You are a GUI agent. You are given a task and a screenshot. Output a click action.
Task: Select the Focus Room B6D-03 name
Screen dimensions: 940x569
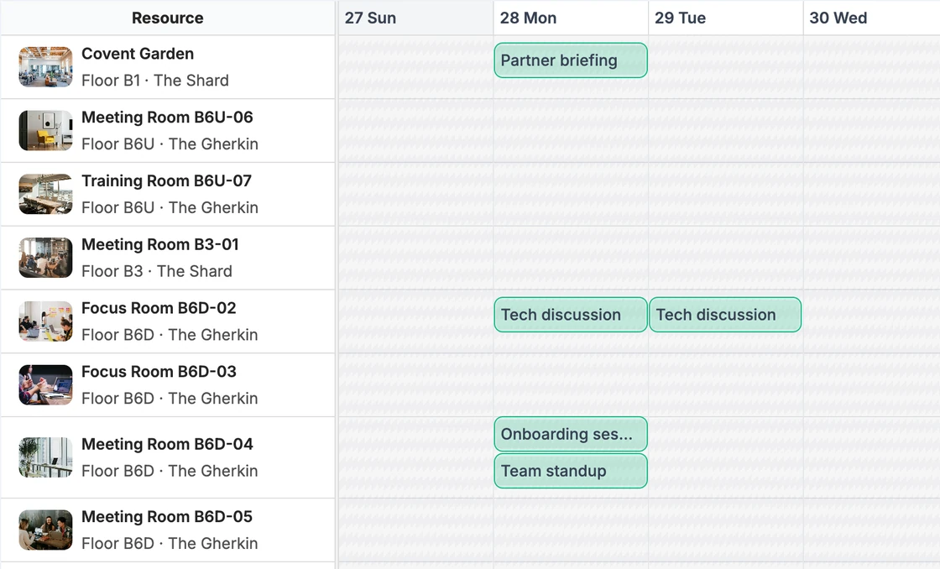click(x=159, y=371)
